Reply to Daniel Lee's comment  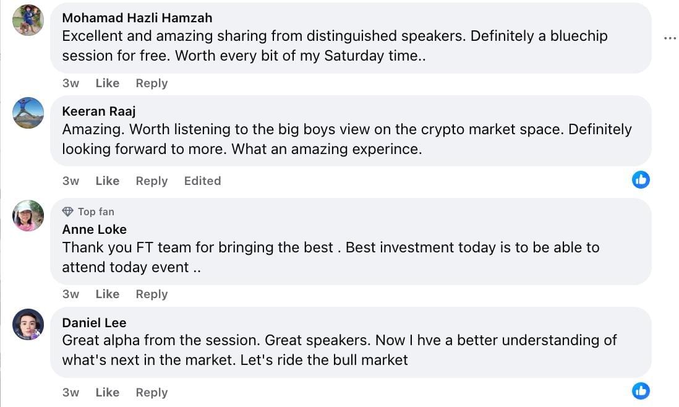click(x=152, y=392)
